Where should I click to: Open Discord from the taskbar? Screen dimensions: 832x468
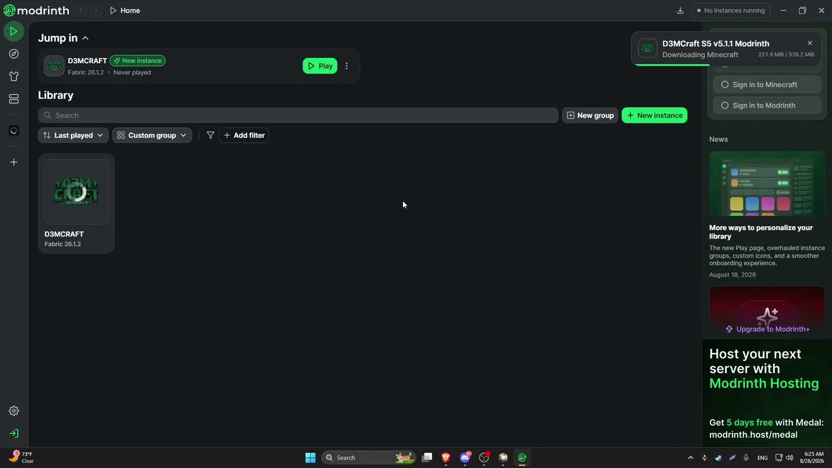click(x=465, y=458)
